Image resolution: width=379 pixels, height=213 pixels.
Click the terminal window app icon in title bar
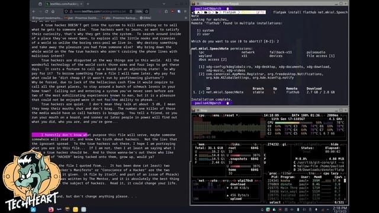tap(194, 4)
